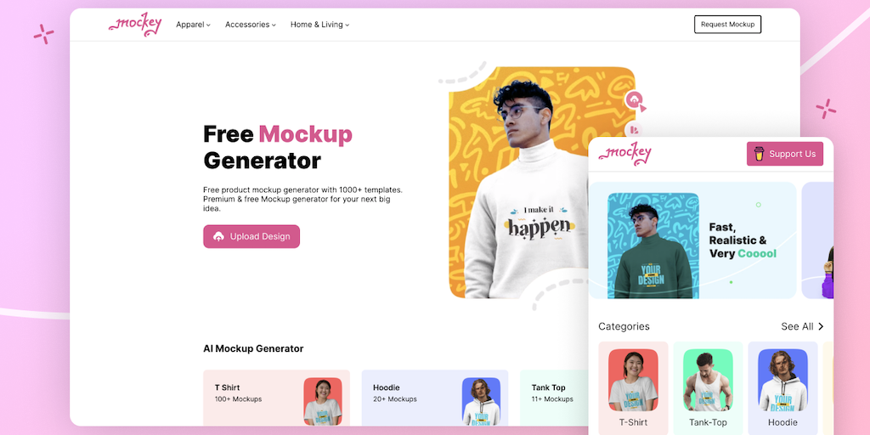Click the Upload Design button
This screenshot has height=435, width=870.
coord(251,236)
